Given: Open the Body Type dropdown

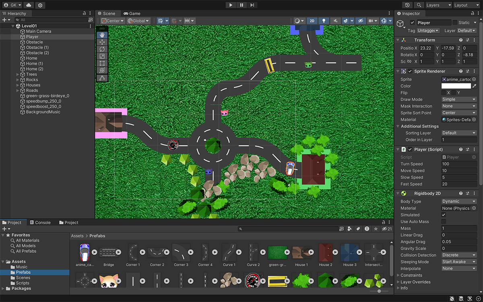Looking at the screenshot, I should pos(459,201).
